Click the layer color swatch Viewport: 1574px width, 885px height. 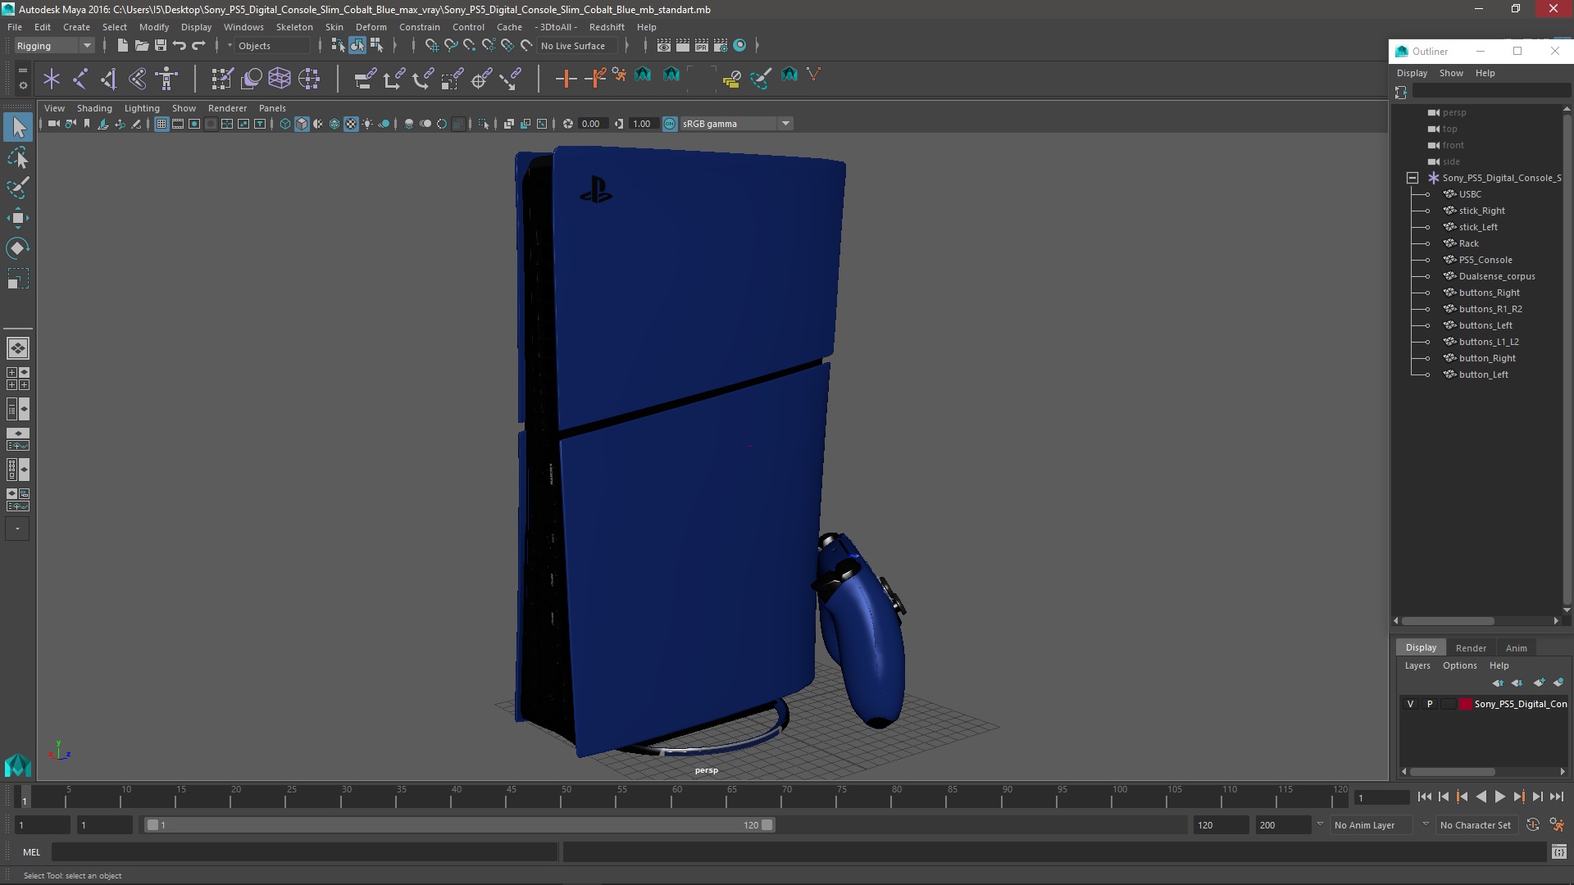(x=1465, y=704)
